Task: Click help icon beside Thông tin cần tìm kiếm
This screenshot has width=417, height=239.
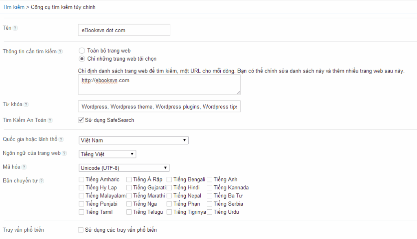Action: 60,52
